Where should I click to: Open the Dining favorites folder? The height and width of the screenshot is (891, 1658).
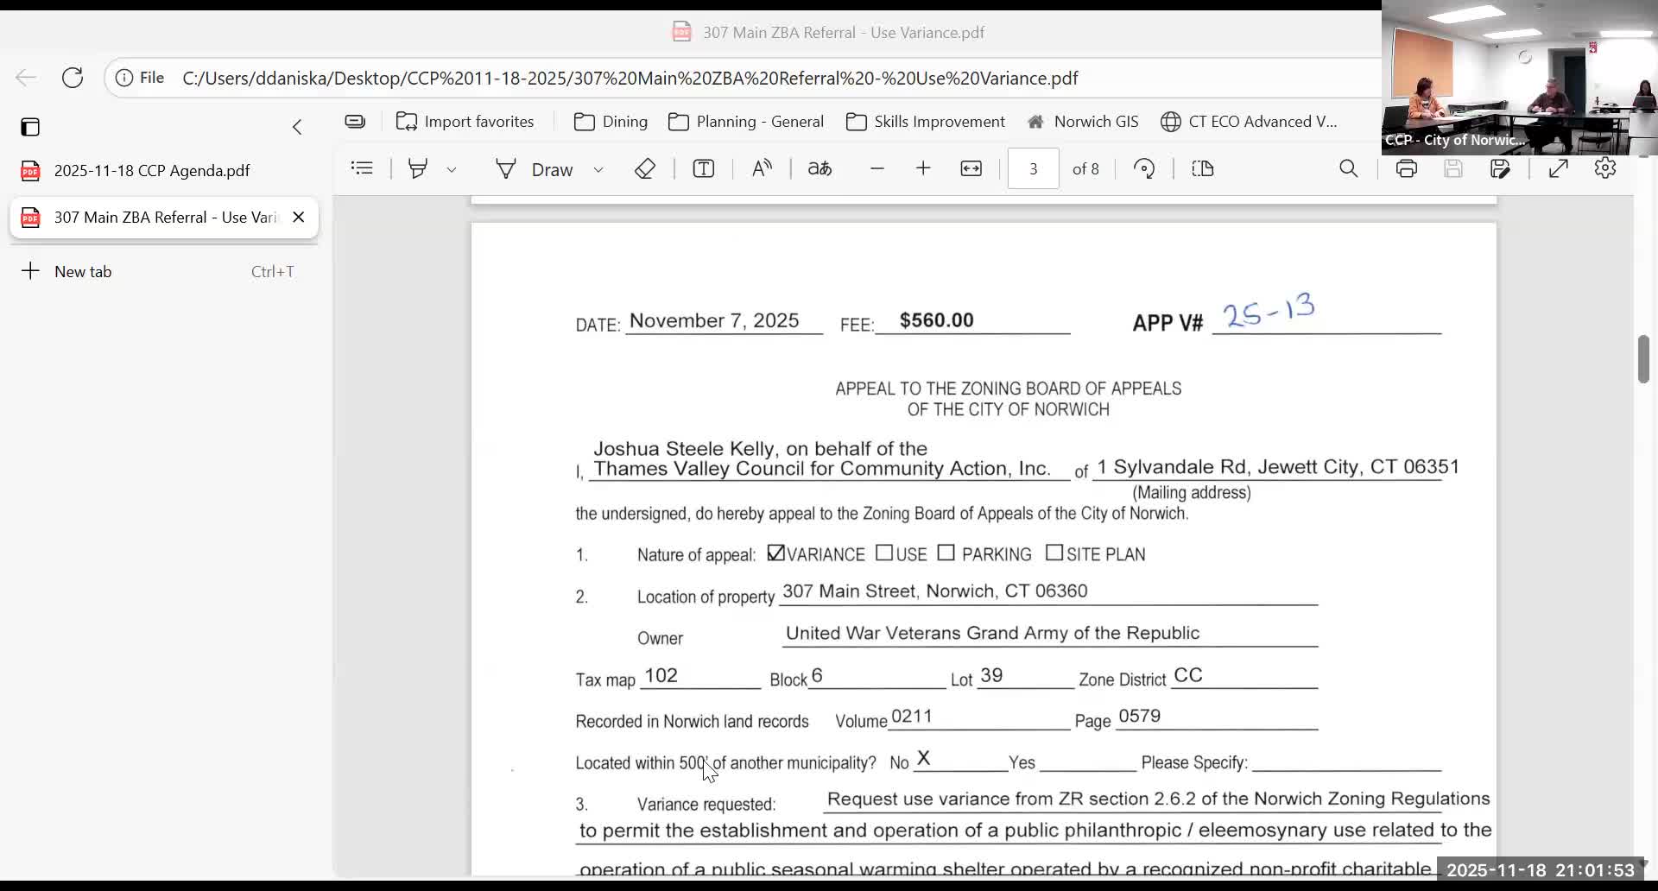(611, 122)
